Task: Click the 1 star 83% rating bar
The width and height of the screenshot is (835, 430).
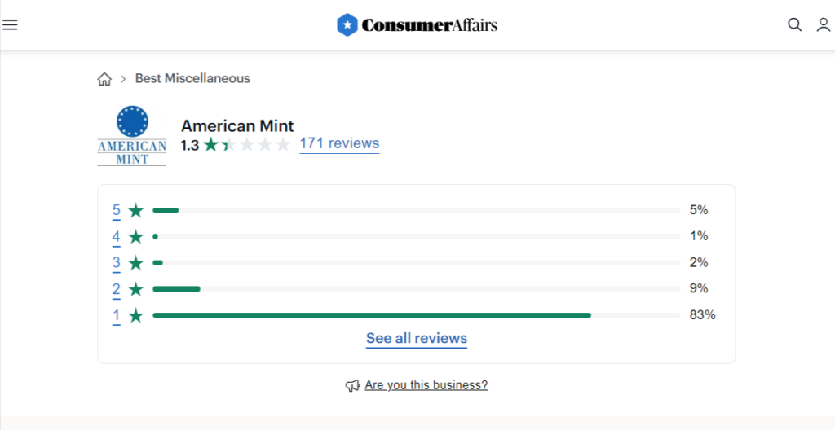Action: [x=417, y=316]
